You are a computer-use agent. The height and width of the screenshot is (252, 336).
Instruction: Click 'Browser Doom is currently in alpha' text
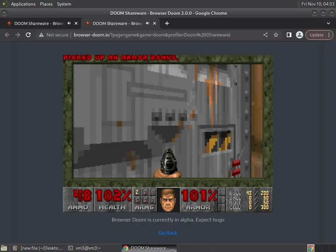(168, 220)
